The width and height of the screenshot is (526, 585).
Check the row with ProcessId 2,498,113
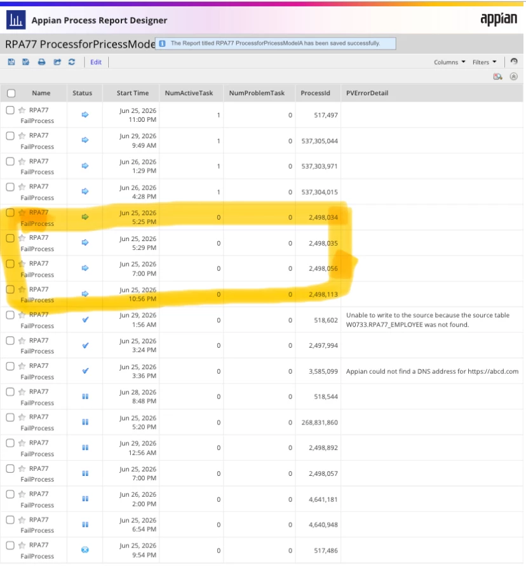click(10, 289)
